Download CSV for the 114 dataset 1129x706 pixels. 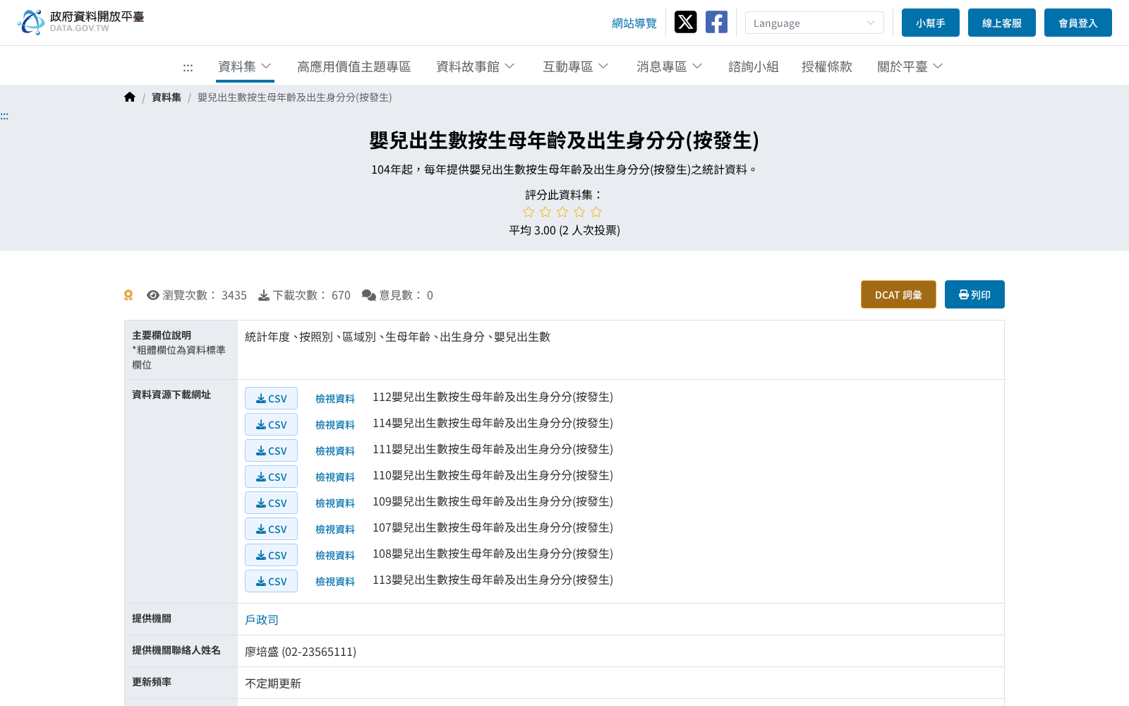[x=271, y=424]
